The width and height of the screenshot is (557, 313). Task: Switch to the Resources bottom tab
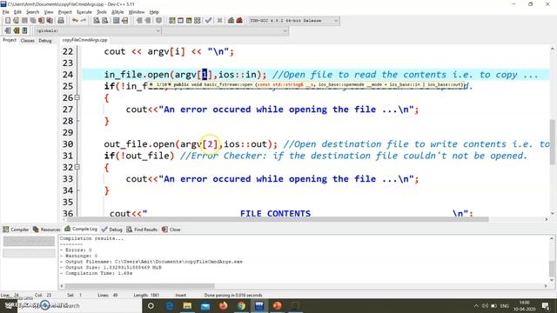[x=46, y=230]
